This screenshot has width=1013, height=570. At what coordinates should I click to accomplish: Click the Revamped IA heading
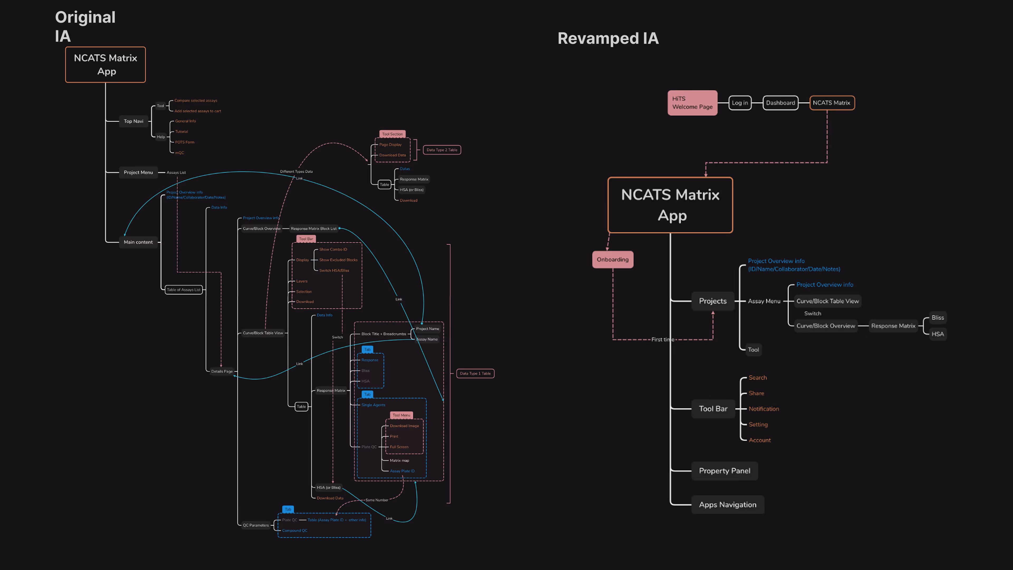(x=608, y=39)
